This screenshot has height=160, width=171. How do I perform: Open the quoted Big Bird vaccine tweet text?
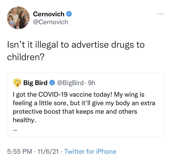84,107
